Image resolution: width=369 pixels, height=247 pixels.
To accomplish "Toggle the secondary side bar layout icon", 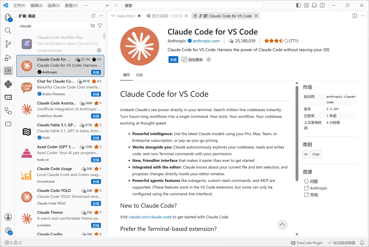I will click(322, 5).
